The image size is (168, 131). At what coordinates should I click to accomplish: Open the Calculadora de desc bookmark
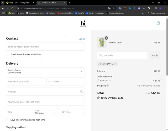pyautogui.click(x=35, y=13)
